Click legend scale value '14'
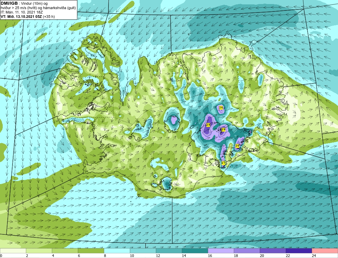This screenshot has width=338, height=258. tap(184, 256)
